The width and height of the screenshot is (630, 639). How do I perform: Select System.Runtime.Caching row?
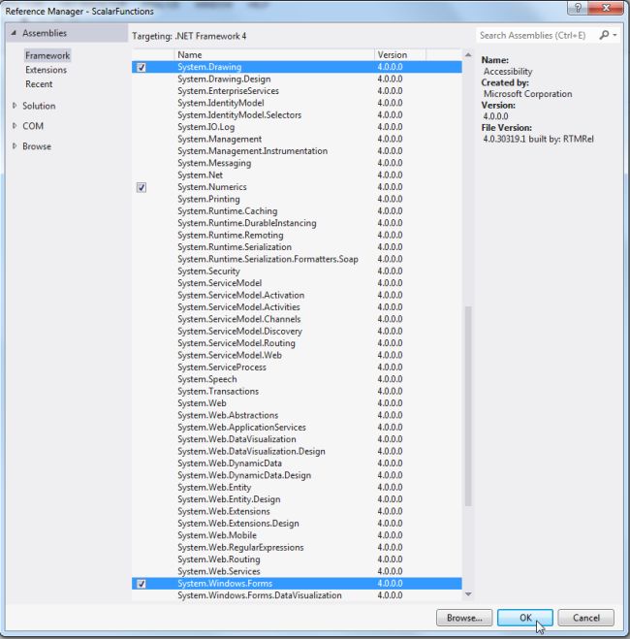pos(297,211)
